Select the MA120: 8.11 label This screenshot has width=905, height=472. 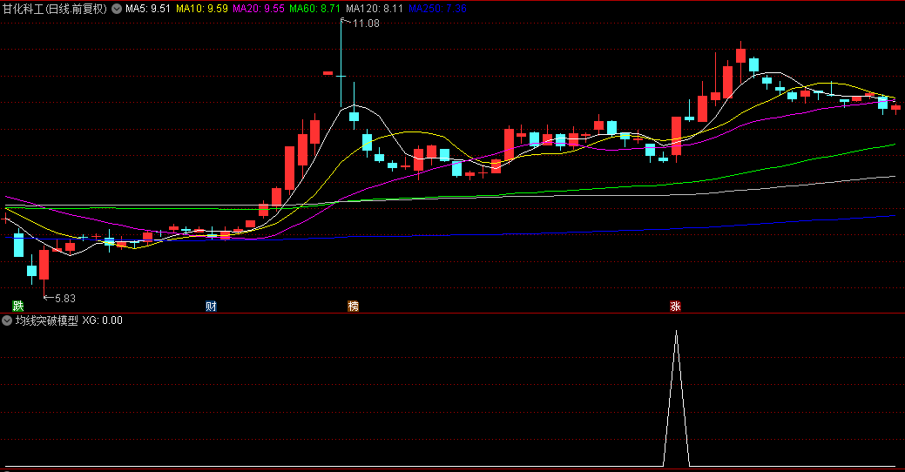pyautogui.click(x=375, y=9)
